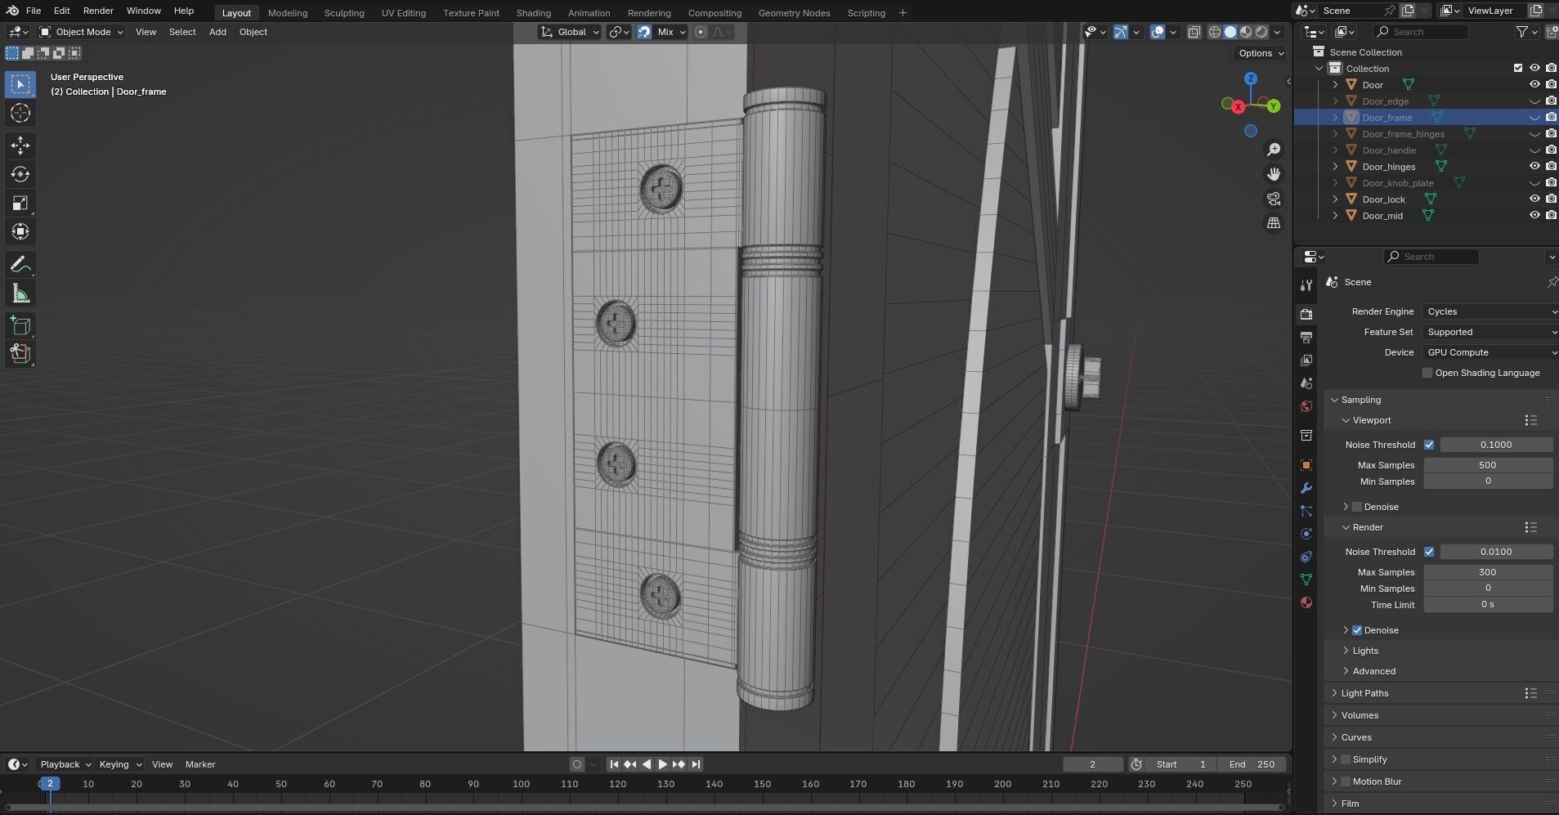Uncheck Render Denoise checkbox
1559x815 pixels.
1357,630
